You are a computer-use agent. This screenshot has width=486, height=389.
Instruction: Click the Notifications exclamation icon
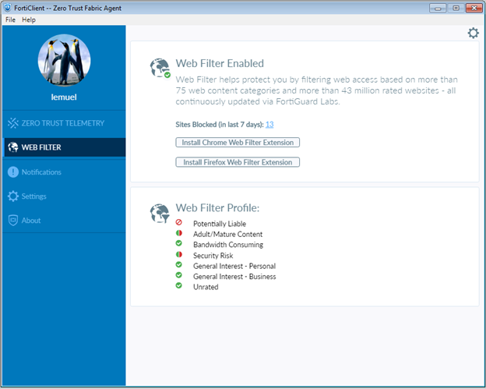point(13,172)
